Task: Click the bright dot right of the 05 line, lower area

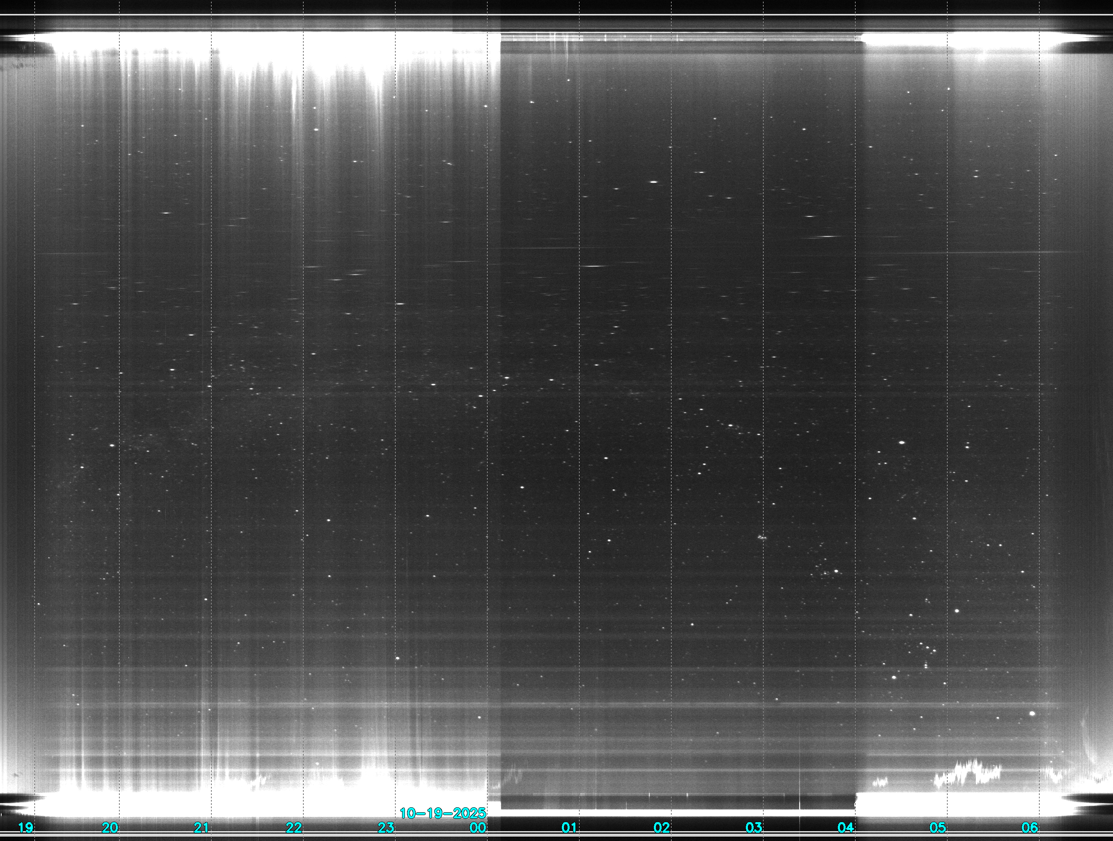Action: (957, 611)
